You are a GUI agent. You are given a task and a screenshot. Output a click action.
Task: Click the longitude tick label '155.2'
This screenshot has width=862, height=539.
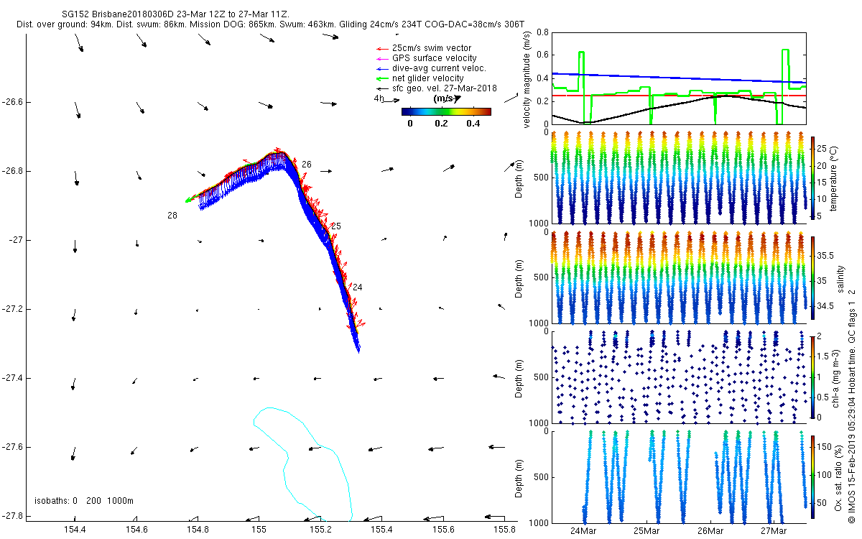(x=320, y=530)
